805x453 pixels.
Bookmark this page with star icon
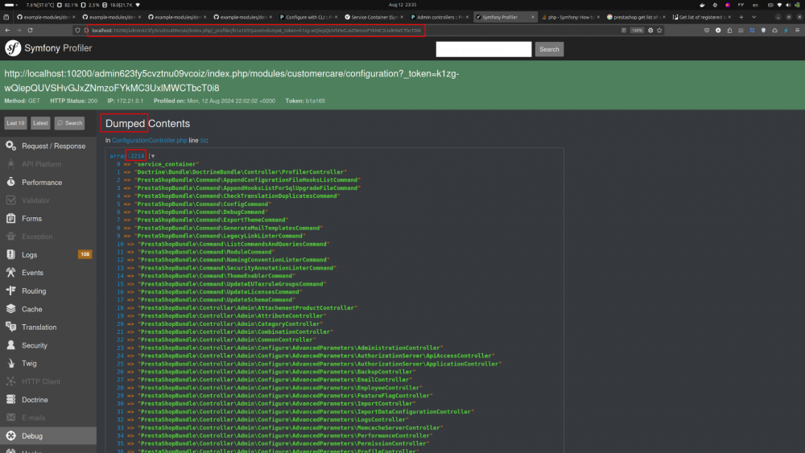pos(660,31)
